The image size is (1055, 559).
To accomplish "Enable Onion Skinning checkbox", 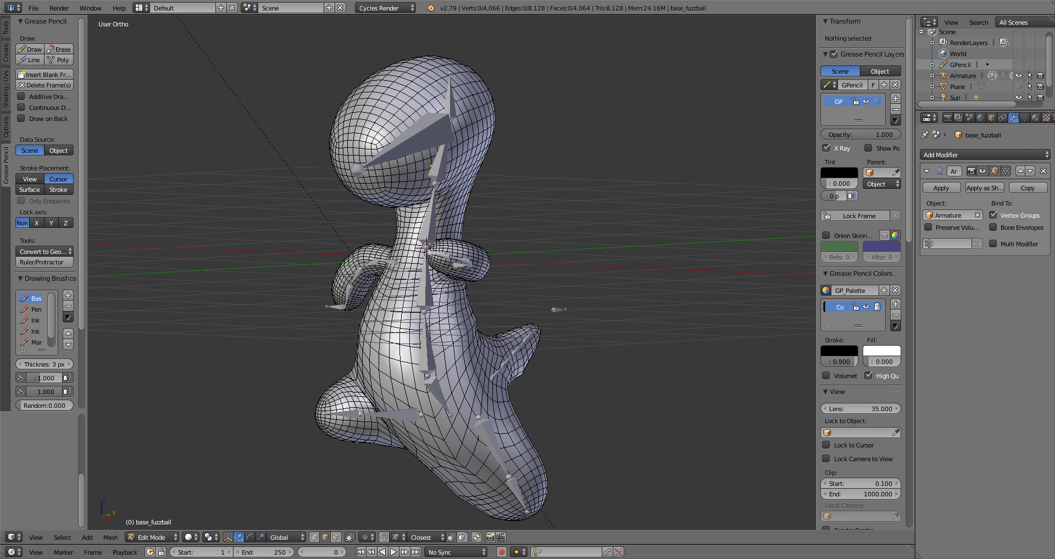I will 826,235.
